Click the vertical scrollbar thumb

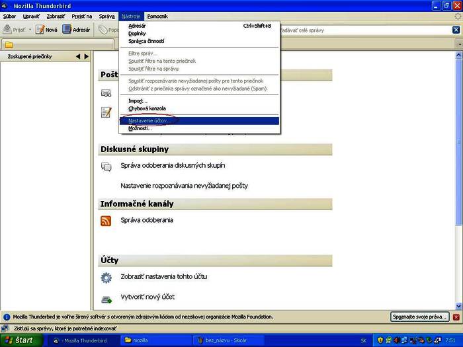tap(458, 141)
